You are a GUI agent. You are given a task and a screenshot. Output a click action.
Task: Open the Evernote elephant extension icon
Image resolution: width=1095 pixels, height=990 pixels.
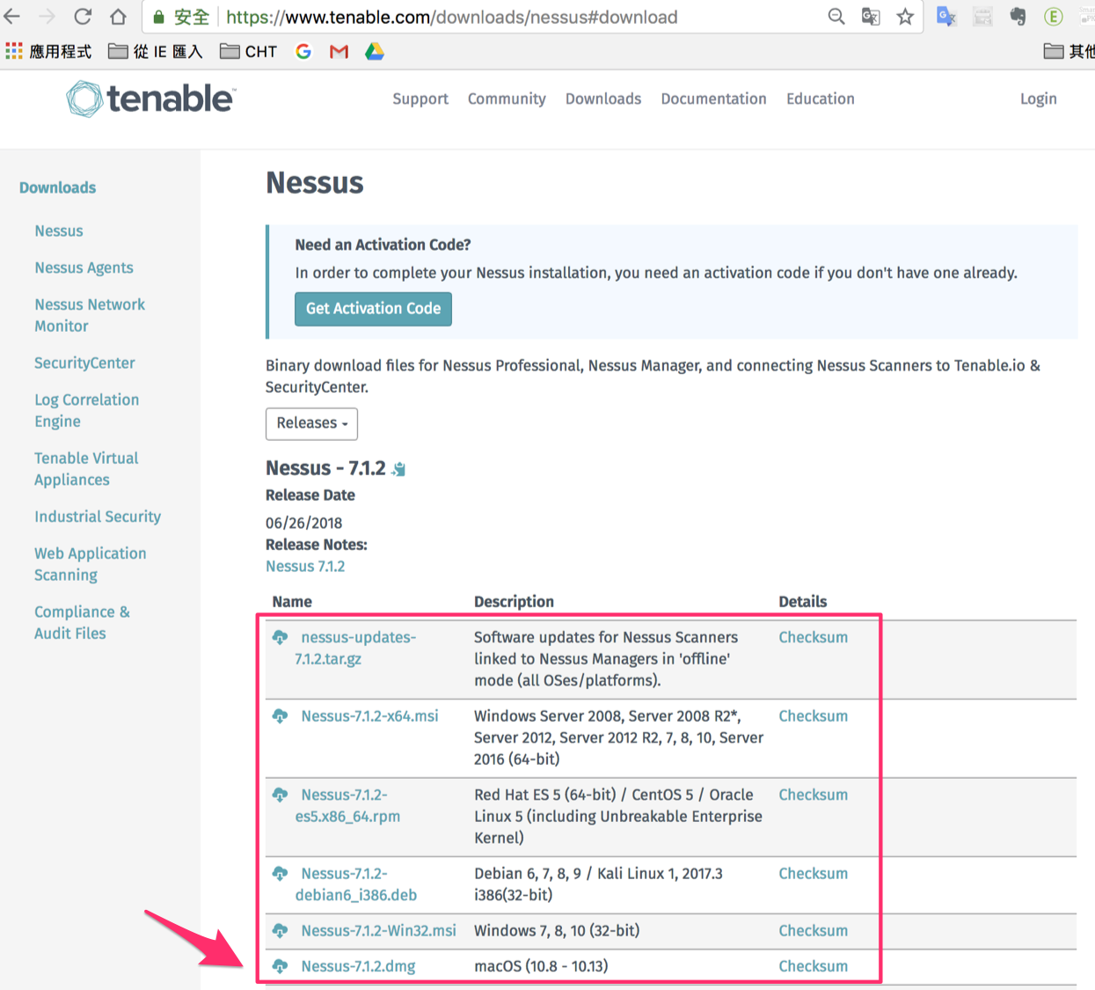(x=1018, y=17)
